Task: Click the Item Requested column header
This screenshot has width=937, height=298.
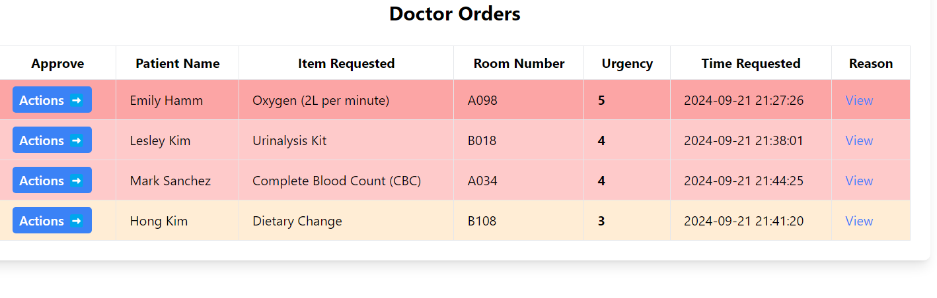Action: 346,63
